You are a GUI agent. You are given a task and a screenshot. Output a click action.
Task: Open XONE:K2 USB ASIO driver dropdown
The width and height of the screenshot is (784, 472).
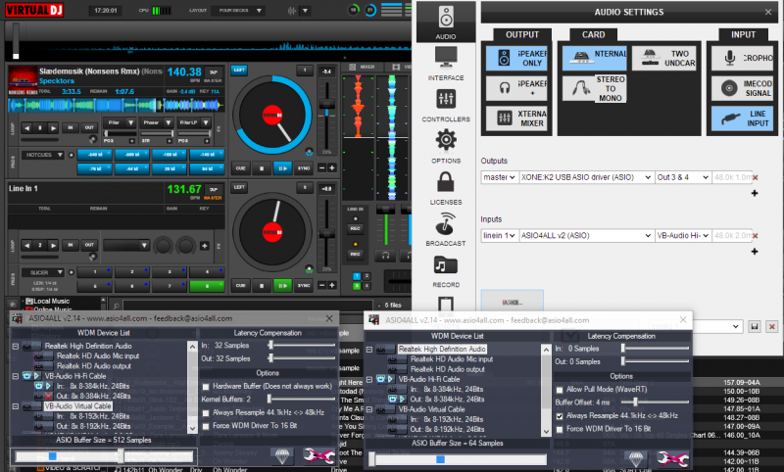tap(586, 177)
